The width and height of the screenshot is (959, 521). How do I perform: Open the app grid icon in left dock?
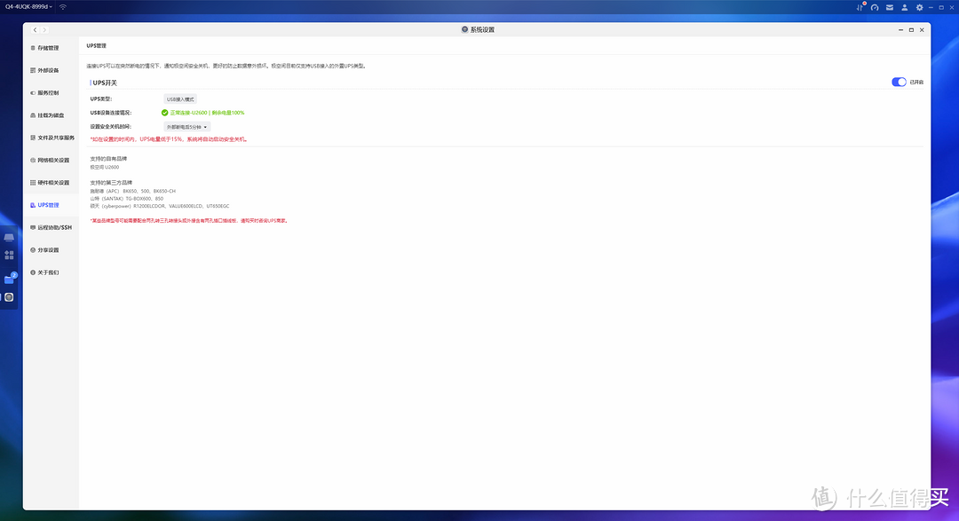coord(9,255)
